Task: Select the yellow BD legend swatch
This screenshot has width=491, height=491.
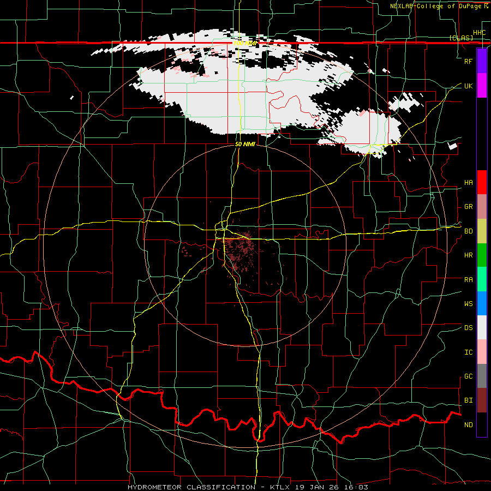Action: point(482,231)
